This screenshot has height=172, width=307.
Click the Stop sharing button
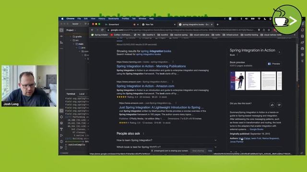coord(198,151)
